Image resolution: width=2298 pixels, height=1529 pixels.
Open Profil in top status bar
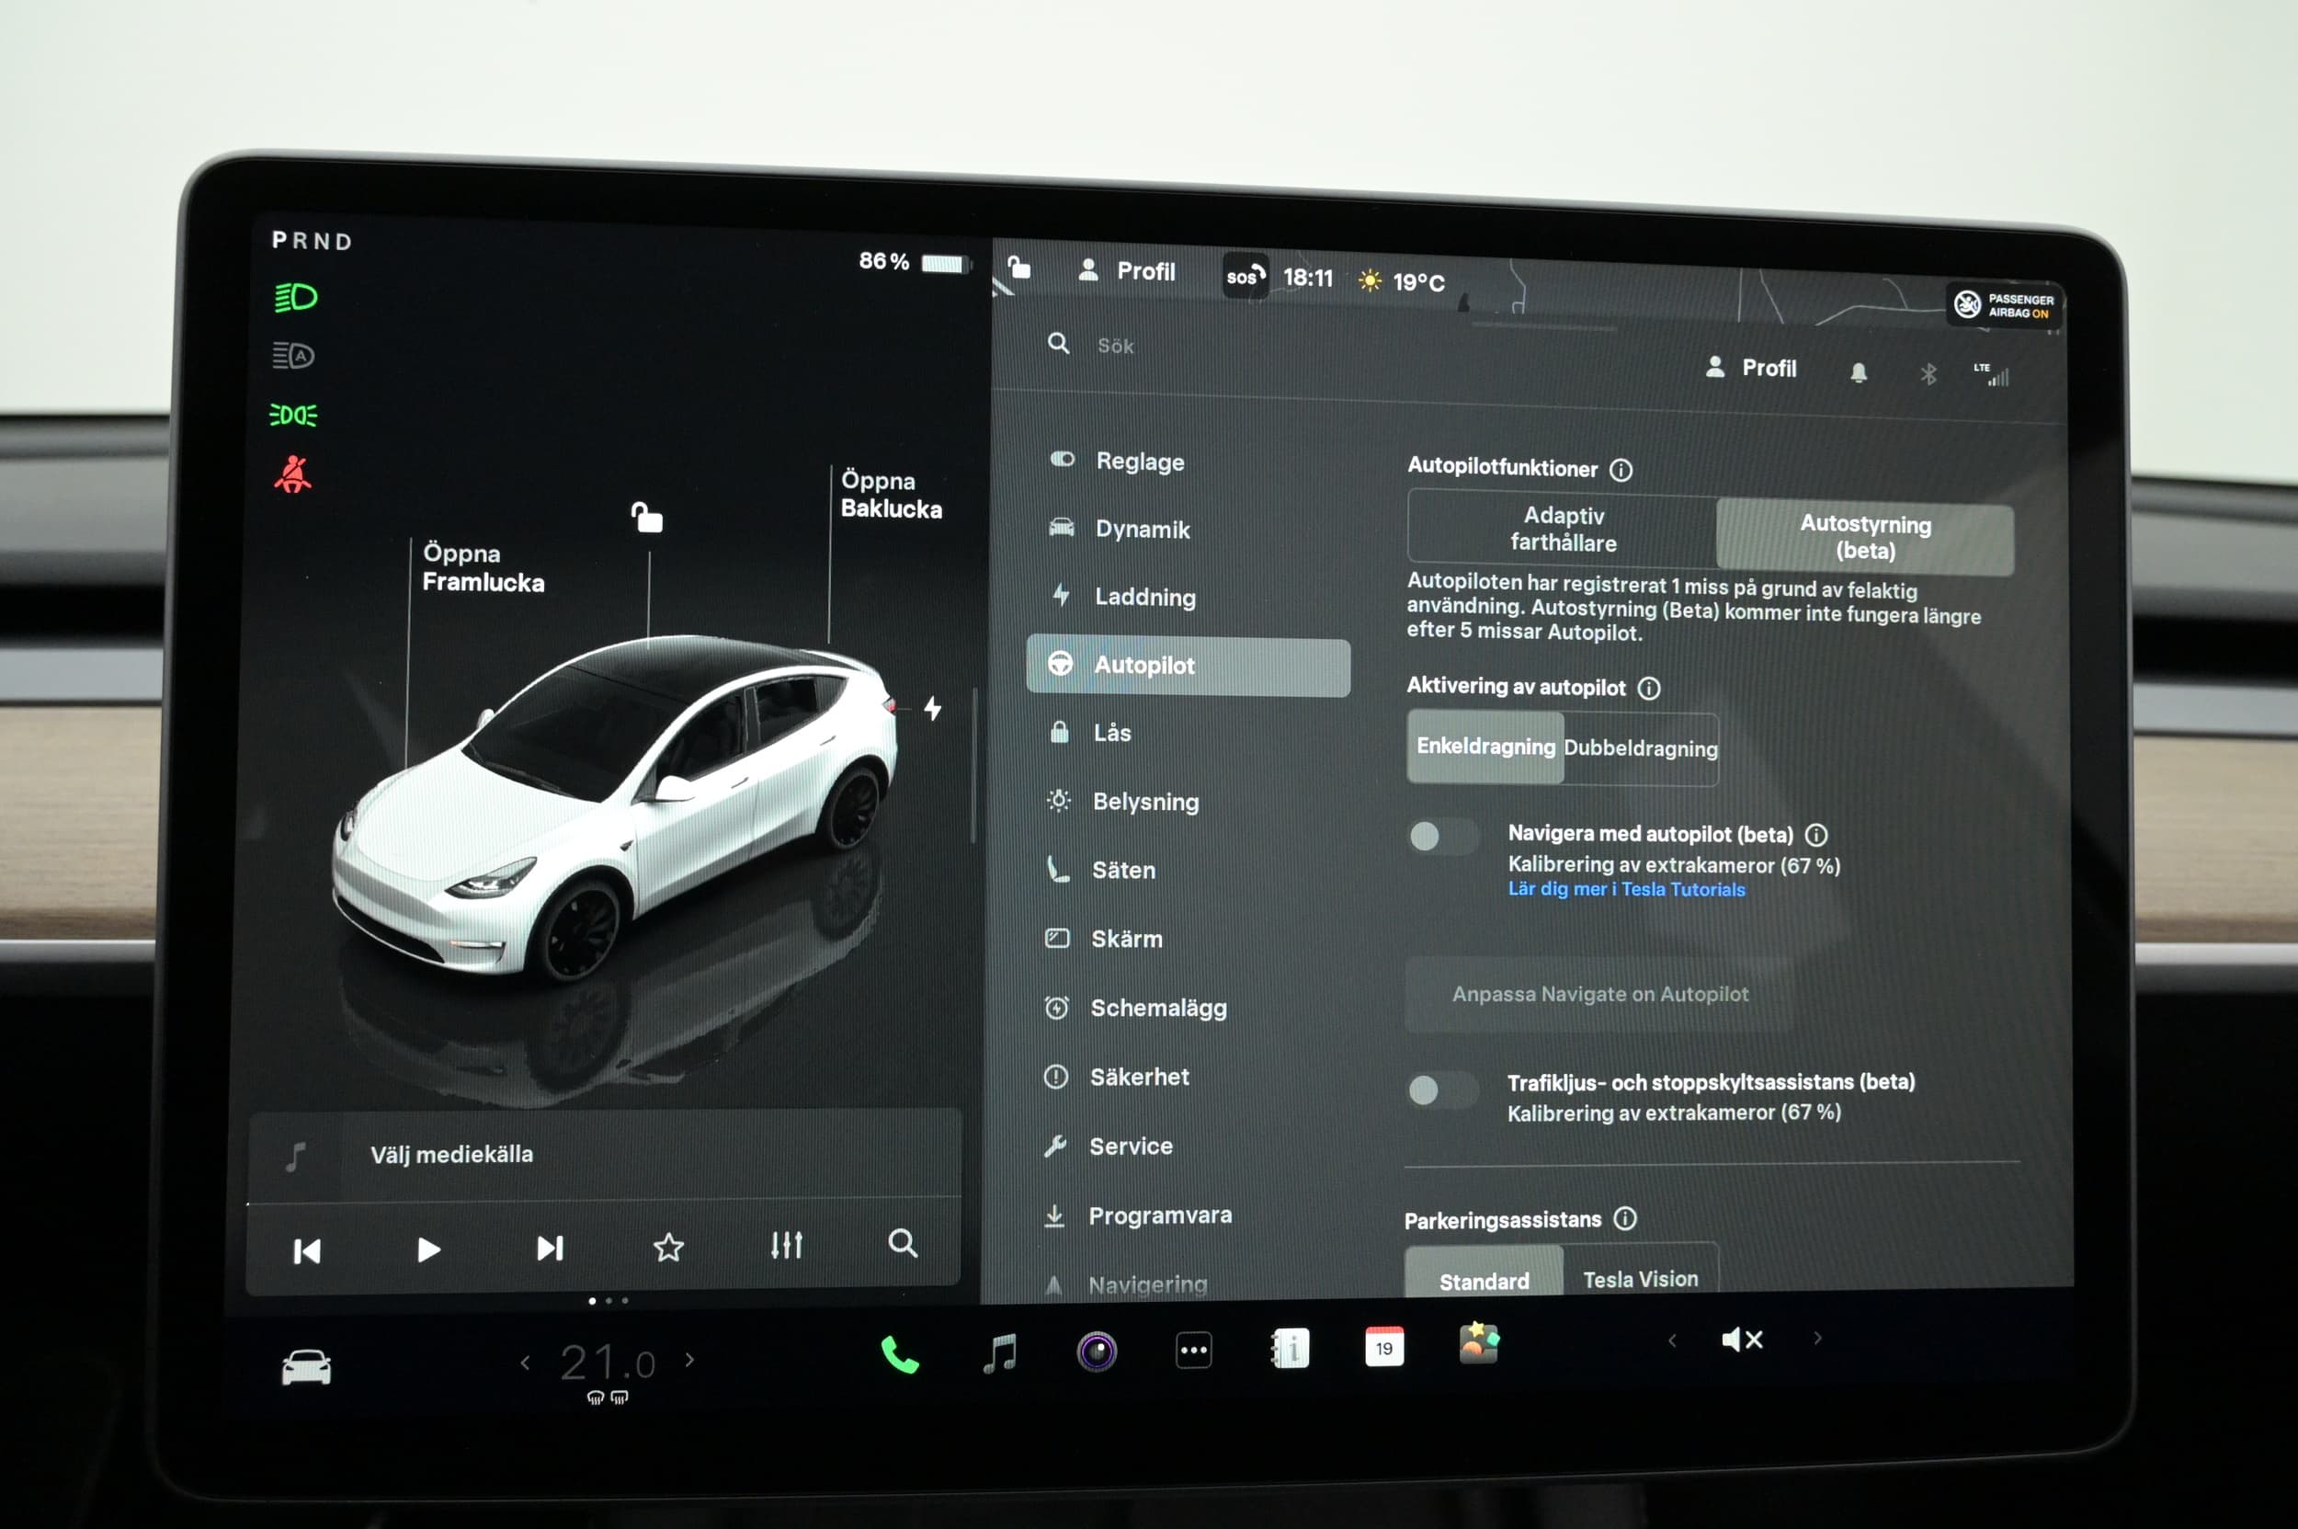pyautogui.click(x=1127, y=270)
